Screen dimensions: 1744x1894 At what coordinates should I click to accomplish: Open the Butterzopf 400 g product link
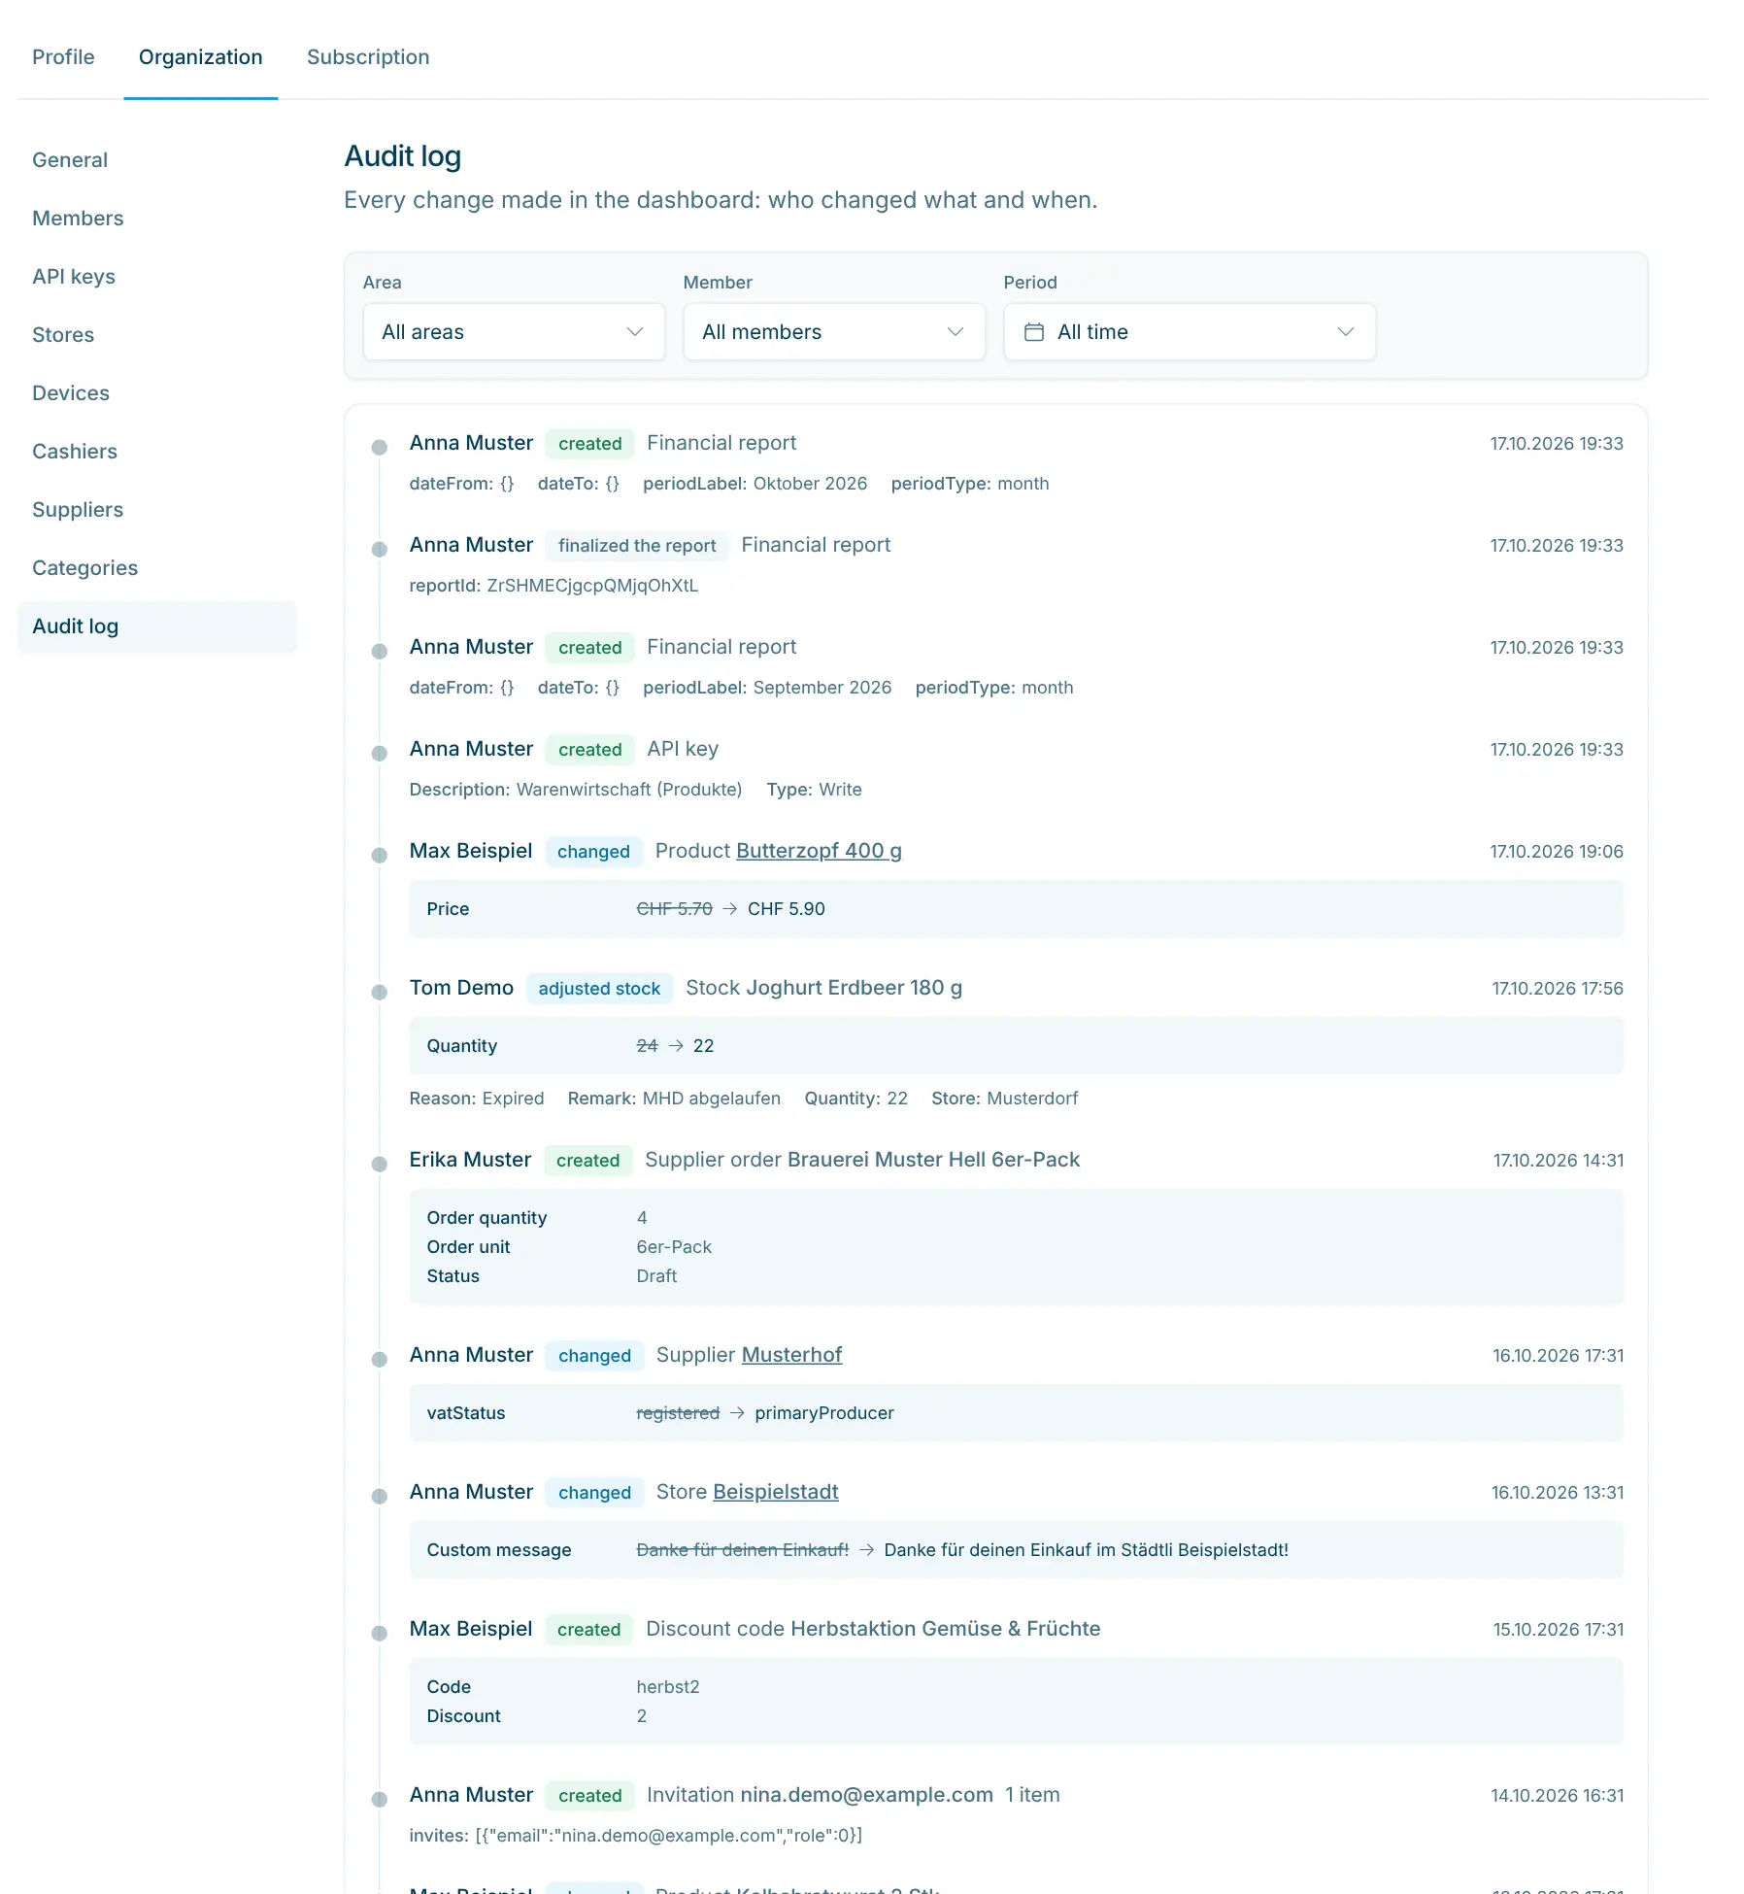[819, 851]
